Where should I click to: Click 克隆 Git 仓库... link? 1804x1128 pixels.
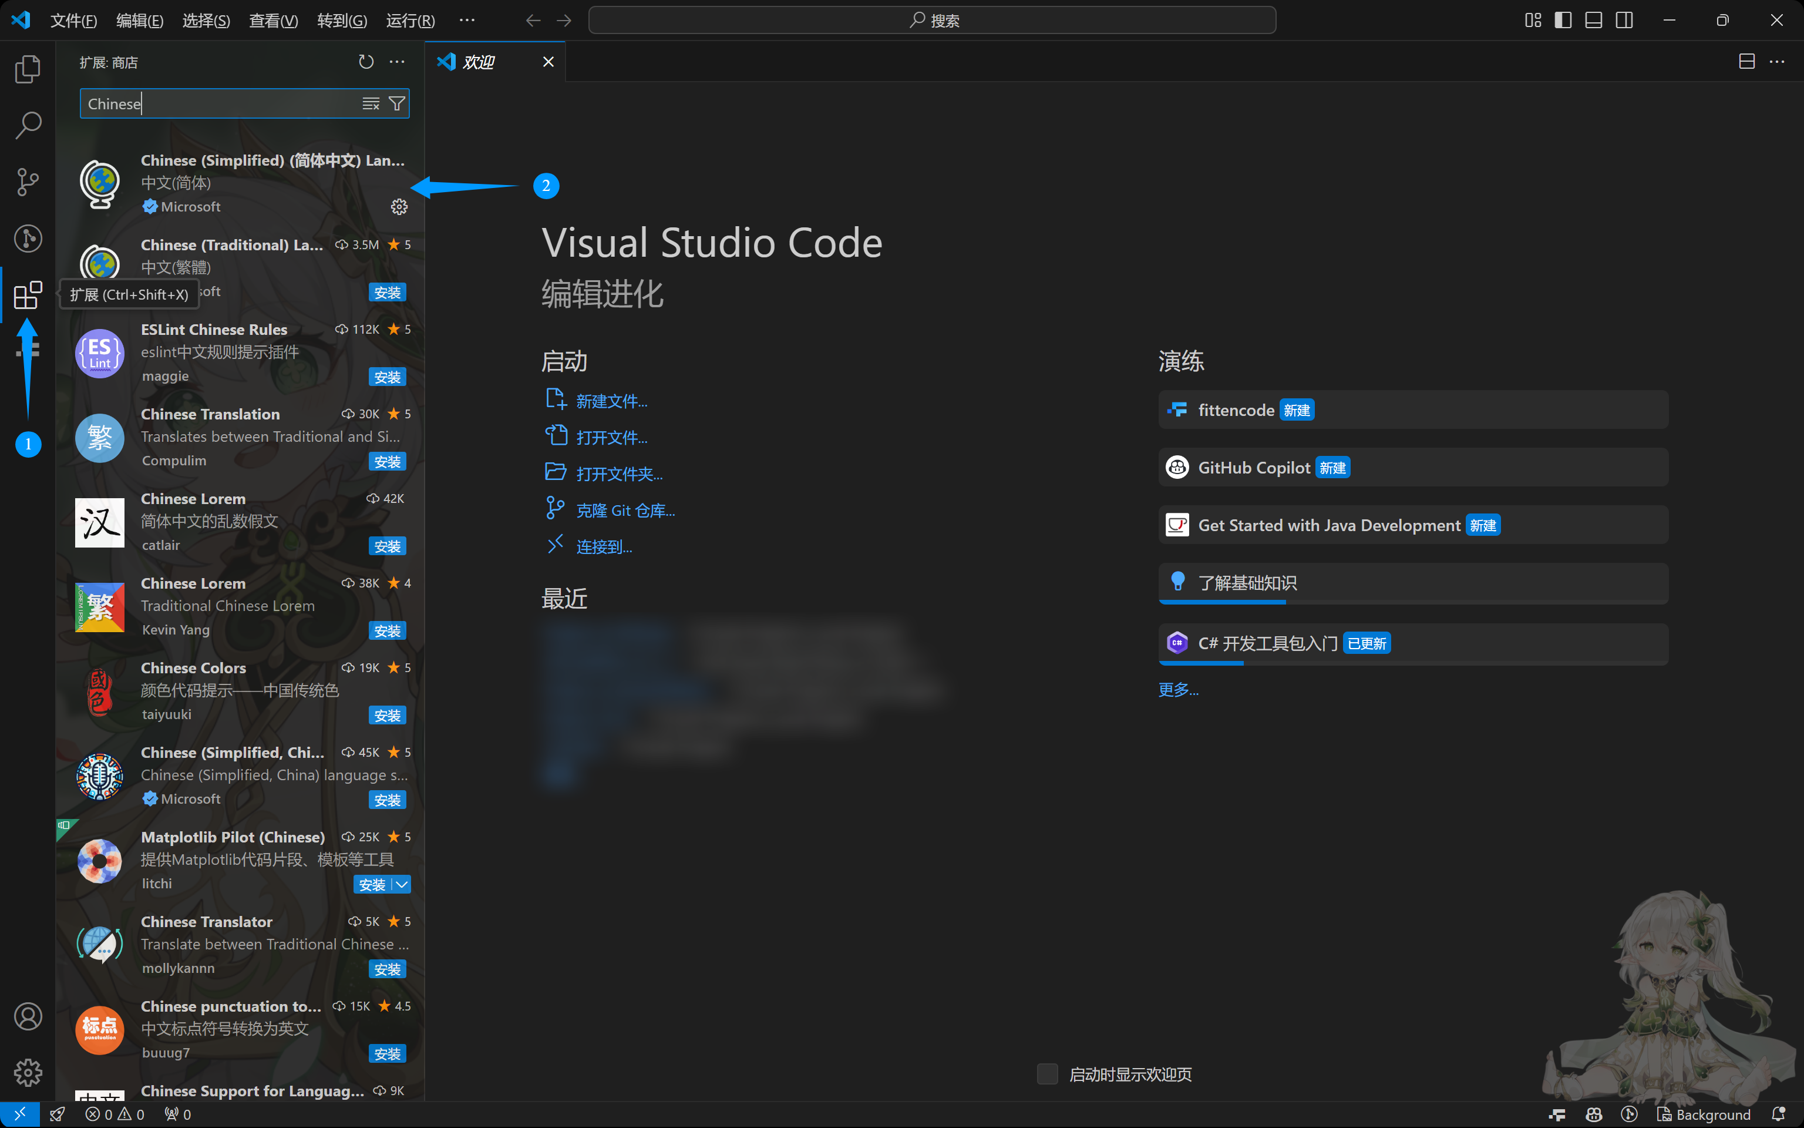(625, 511)
